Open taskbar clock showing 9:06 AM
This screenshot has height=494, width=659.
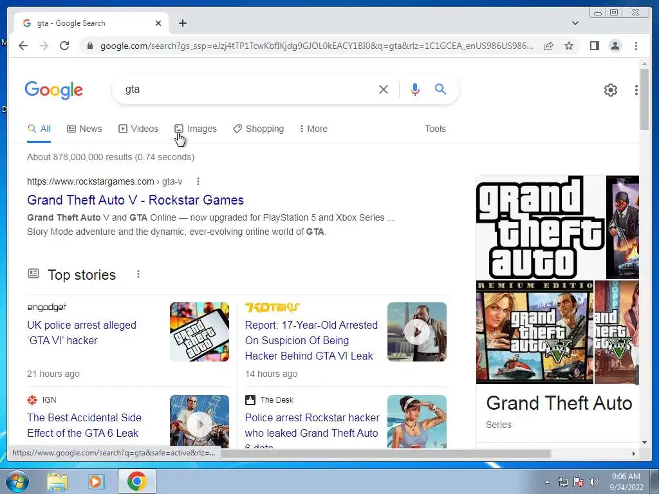click(x=626, y=482)
